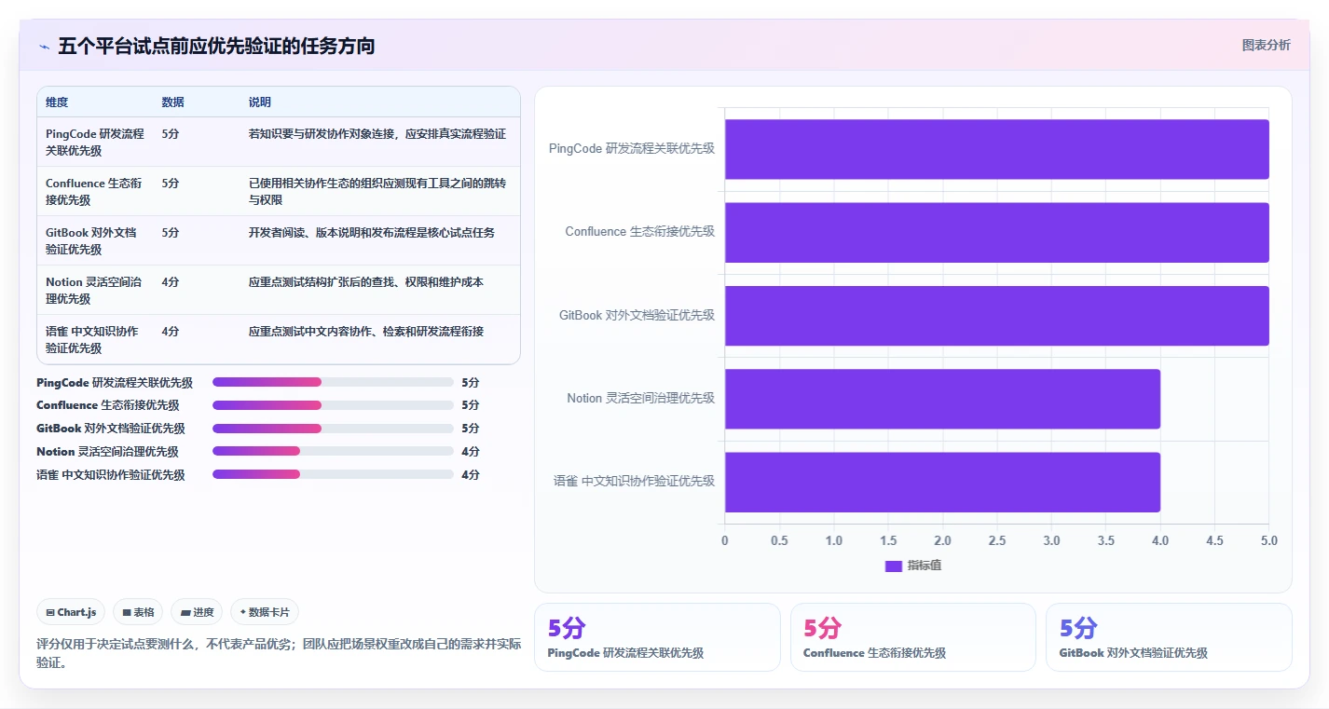The width and height of the screenshot is (1329, 709).
Task: Click description 若知识要与研发协作对象连接
Action: (377, 133)
